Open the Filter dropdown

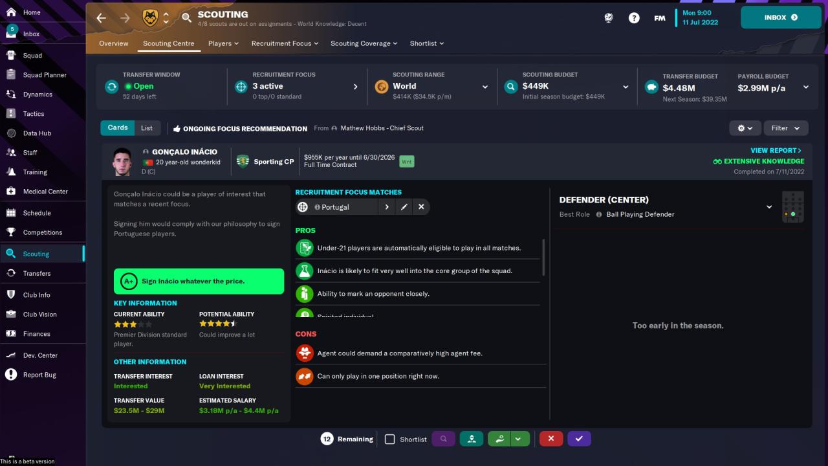coord(785,128)
